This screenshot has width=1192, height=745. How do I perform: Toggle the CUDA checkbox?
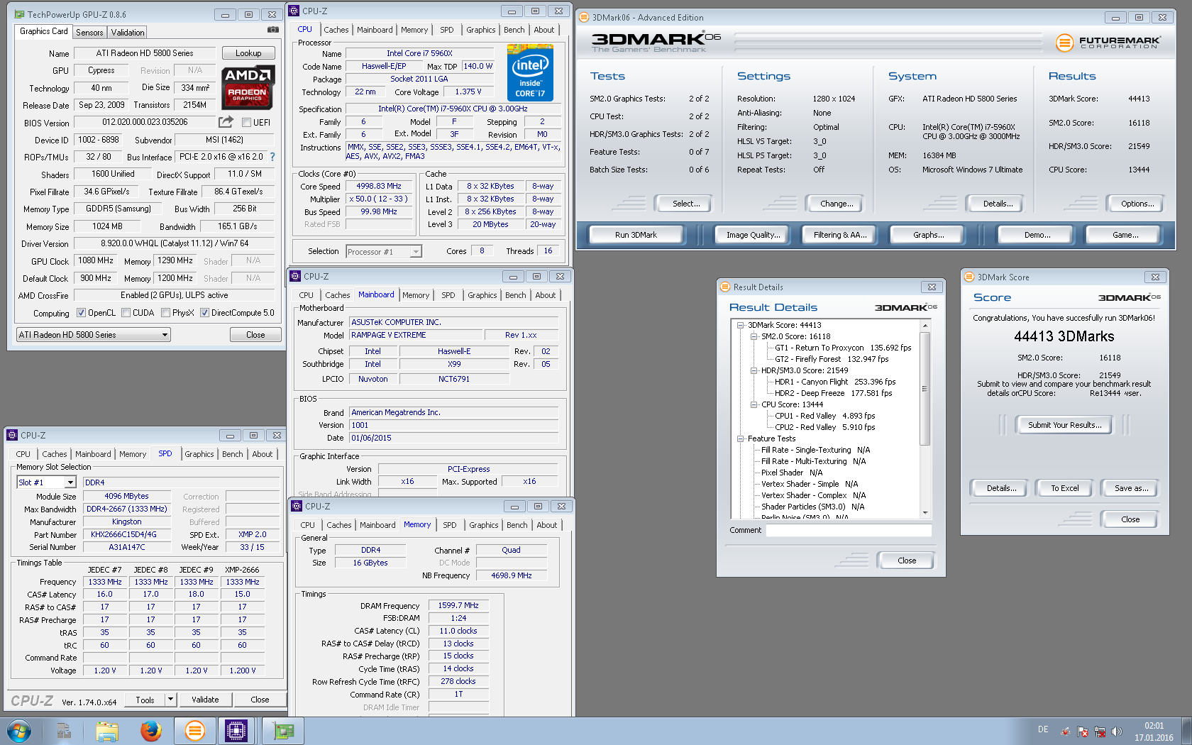pyautogui.click(x=126, y=313)
